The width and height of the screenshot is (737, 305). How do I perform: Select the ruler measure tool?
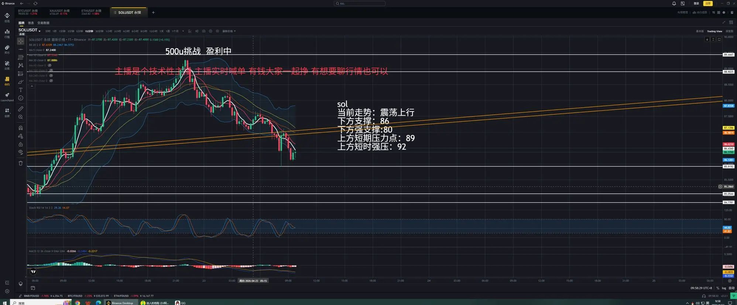[x=21, y=109]
